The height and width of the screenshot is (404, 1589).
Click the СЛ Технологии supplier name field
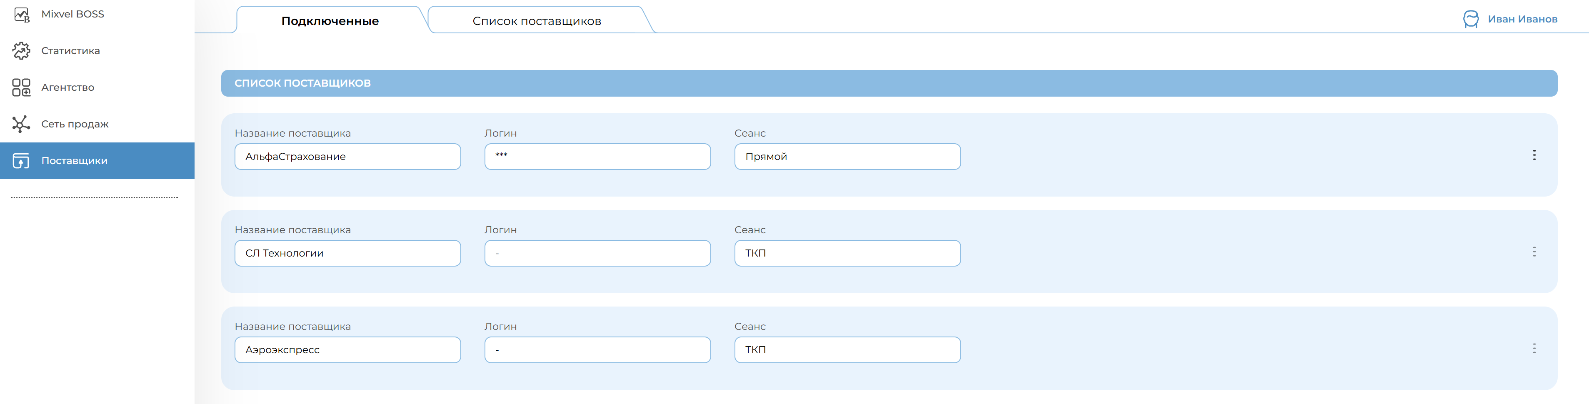click(347, 254)
